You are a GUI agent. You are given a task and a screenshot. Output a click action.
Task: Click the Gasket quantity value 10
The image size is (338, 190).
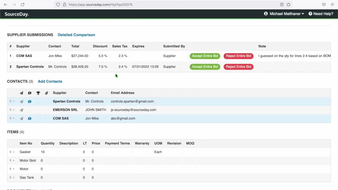pyautogui.click(x=43, y=152)
